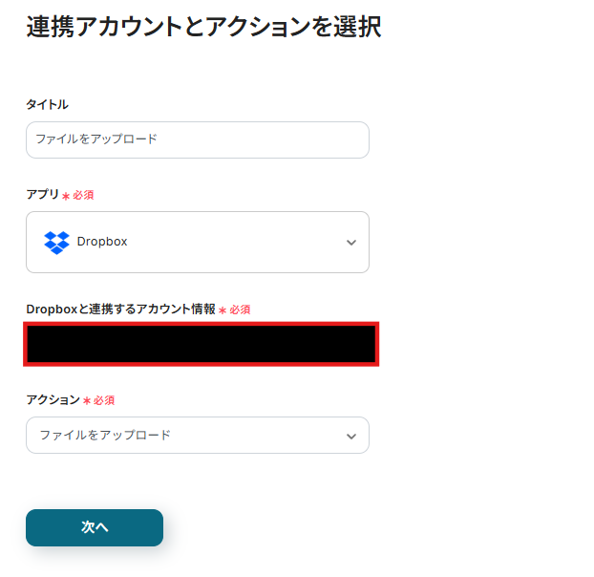594x577 pixels.
Task: Expand the アクション dropdown chevron arrow
Action: 350,436
